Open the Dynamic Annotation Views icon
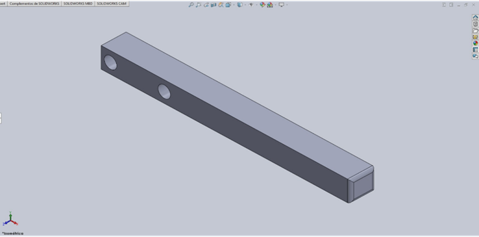Viewport: 479px width, 237px height. click(x=221, y=5)
